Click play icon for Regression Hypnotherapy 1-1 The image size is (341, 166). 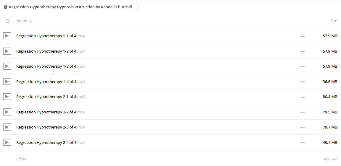[7, 36]
